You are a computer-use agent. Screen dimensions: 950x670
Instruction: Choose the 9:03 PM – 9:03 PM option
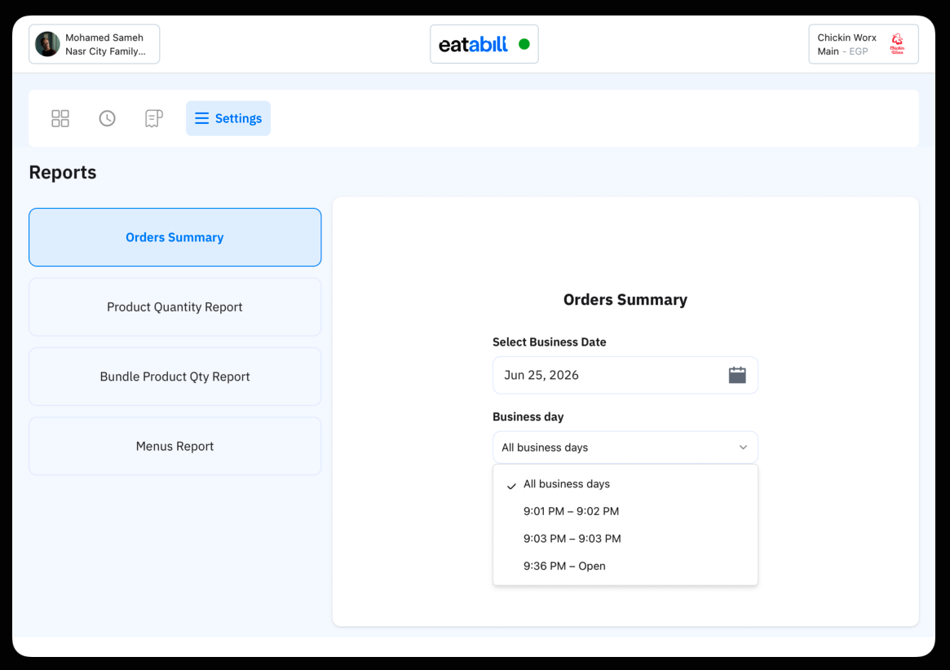click(x=625, y=539)
